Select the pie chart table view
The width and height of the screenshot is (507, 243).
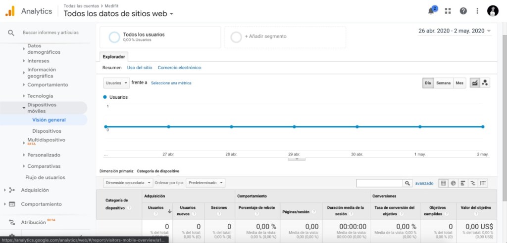[x=453, y=183]
